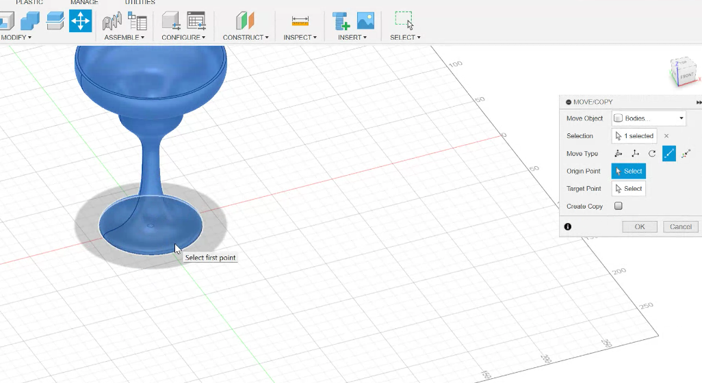This screenshot has width=702, height=383.
Task: Open the CONFIGURE dropdown menu
Action: [183, 38]
